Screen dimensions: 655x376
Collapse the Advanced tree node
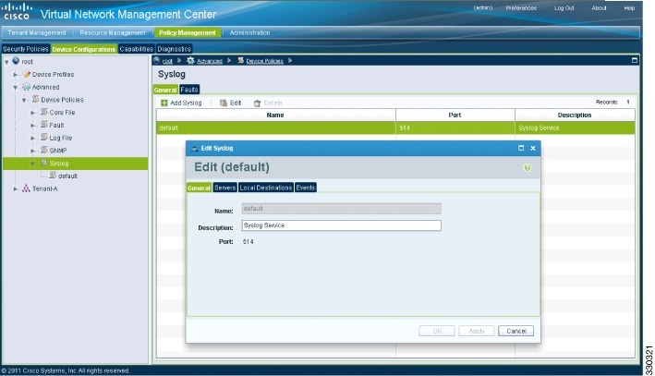tap(16, 88)
